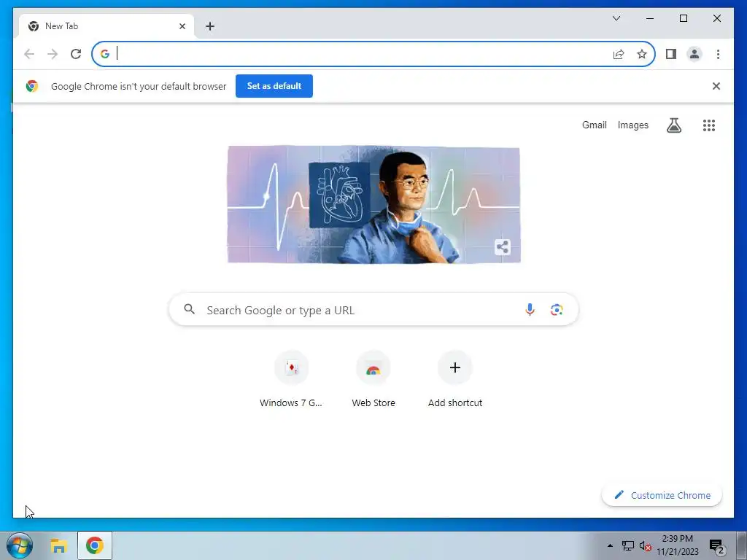Open the Windows Start menu
Viewport: 747px width, 560px height.
click(20, 545)
